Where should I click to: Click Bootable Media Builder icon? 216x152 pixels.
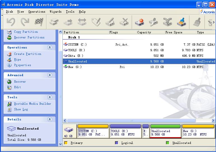point(9,104)
